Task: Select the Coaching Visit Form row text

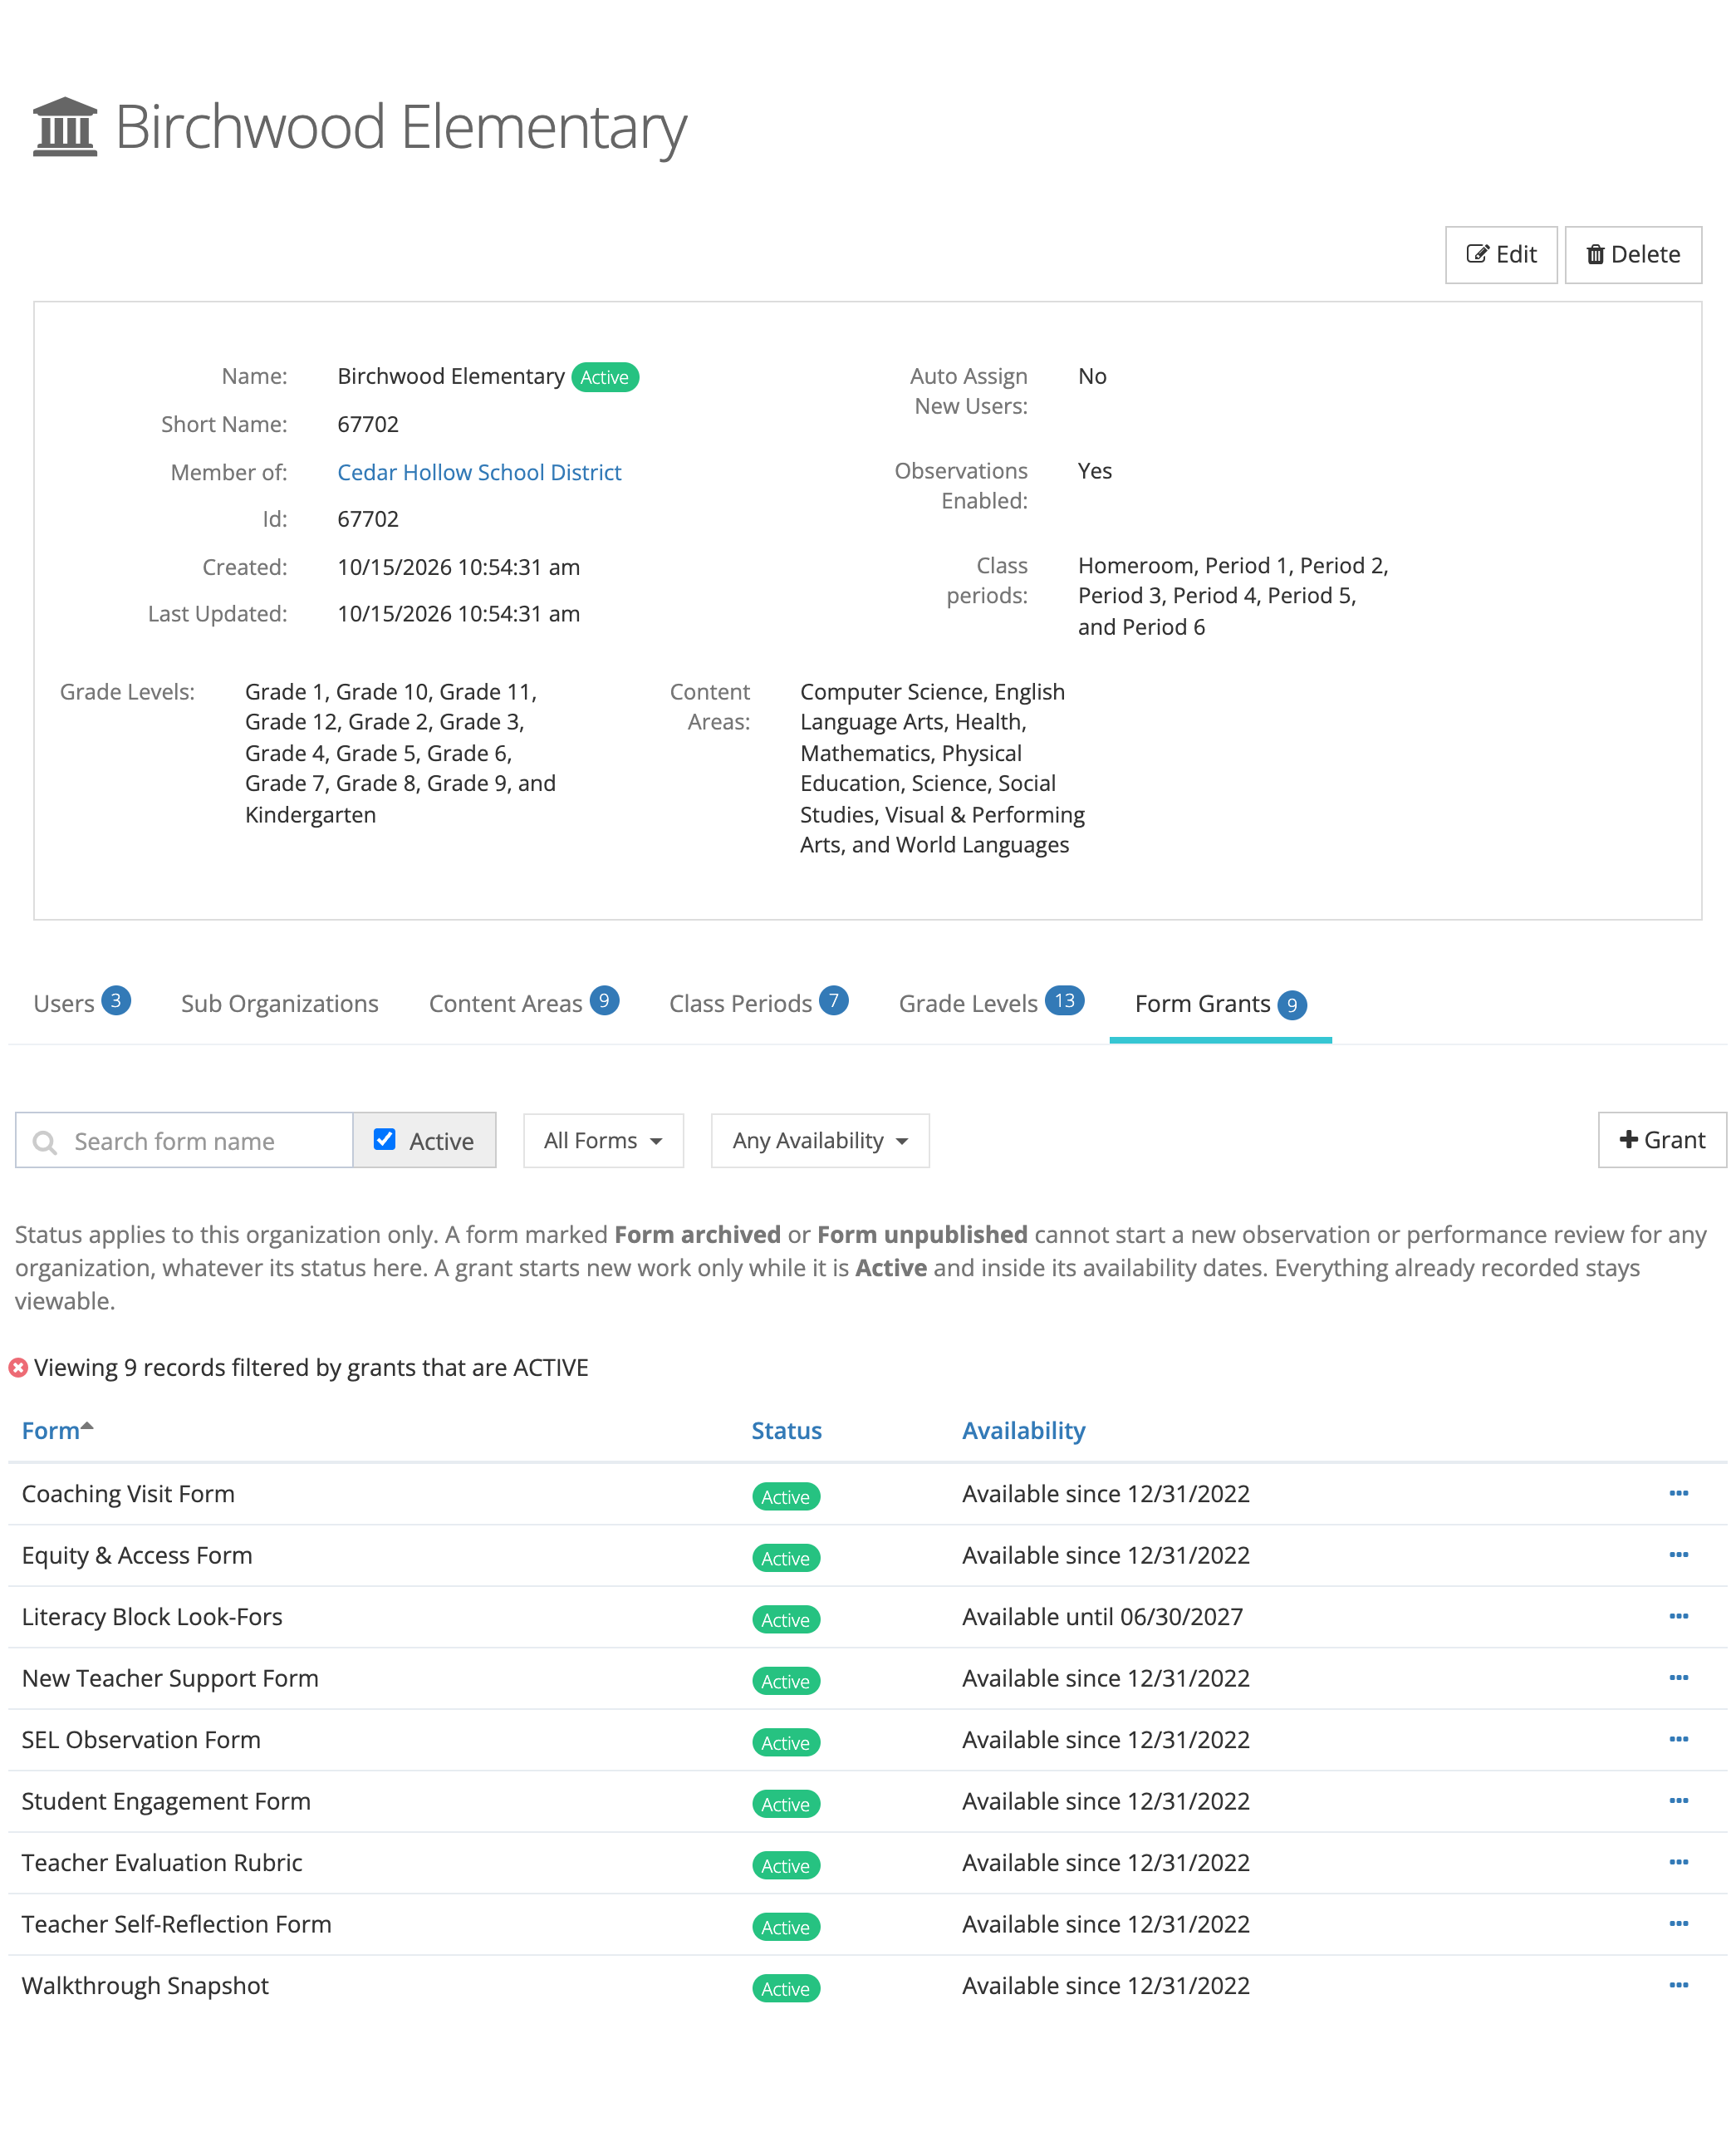Action: (128, 1493)
